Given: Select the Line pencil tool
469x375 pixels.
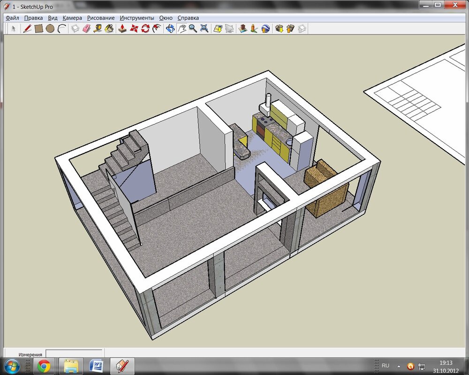Looking at the screenshot, I should 27,29.
